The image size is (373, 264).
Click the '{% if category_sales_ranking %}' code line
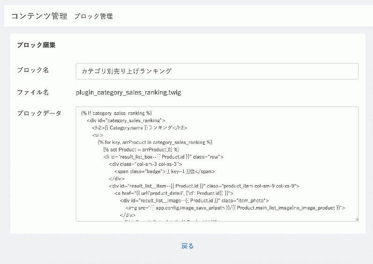(x=116, y=113)
